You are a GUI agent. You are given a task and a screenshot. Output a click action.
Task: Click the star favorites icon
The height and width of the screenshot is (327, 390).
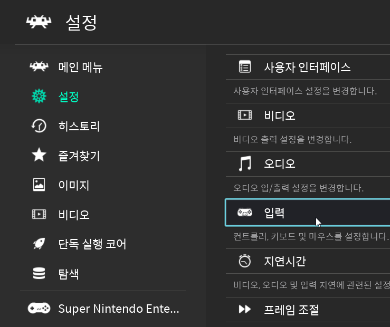point(39,155)
